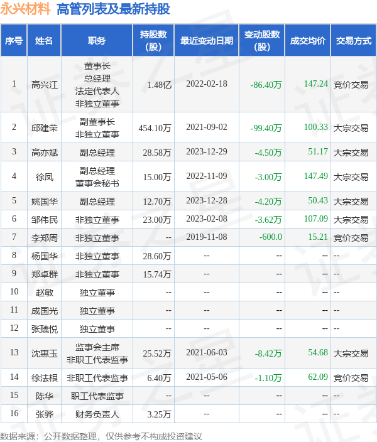Viewport: 377px width, 442px height.
Task: Click the 1.48亿 shareholding value
Action: click(x=160, y=85)
